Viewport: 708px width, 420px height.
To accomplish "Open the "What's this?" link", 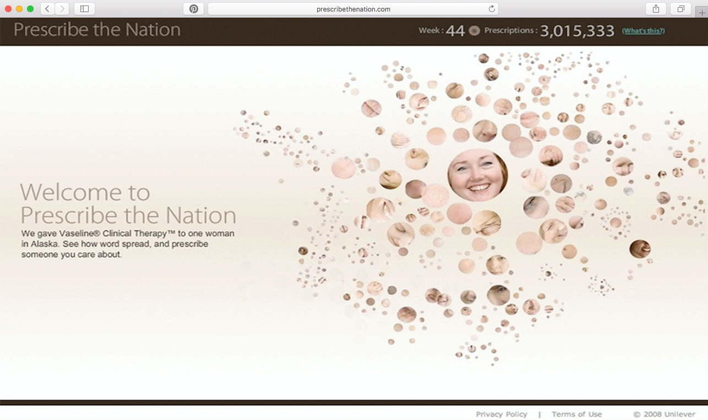I will coord(643,31).
